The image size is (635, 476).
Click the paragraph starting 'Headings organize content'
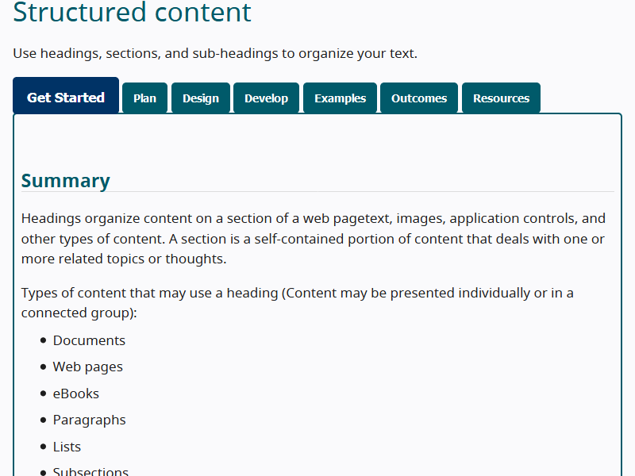coord(314,238)
